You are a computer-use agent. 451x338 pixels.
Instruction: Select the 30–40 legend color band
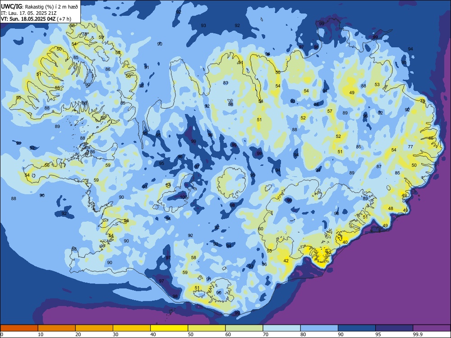point(132,328)
